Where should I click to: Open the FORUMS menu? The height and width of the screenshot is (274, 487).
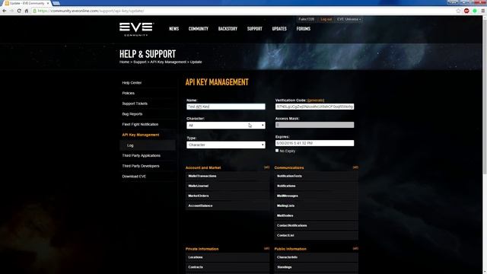(x=304, y=29)
